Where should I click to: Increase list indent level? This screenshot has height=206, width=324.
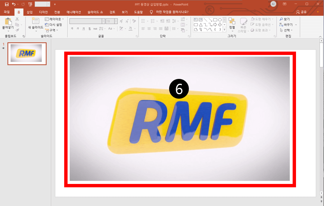[168, 21]
